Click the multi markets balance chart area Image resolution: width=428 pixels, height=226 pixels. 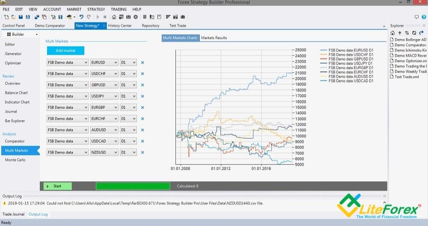pos(234,107)
